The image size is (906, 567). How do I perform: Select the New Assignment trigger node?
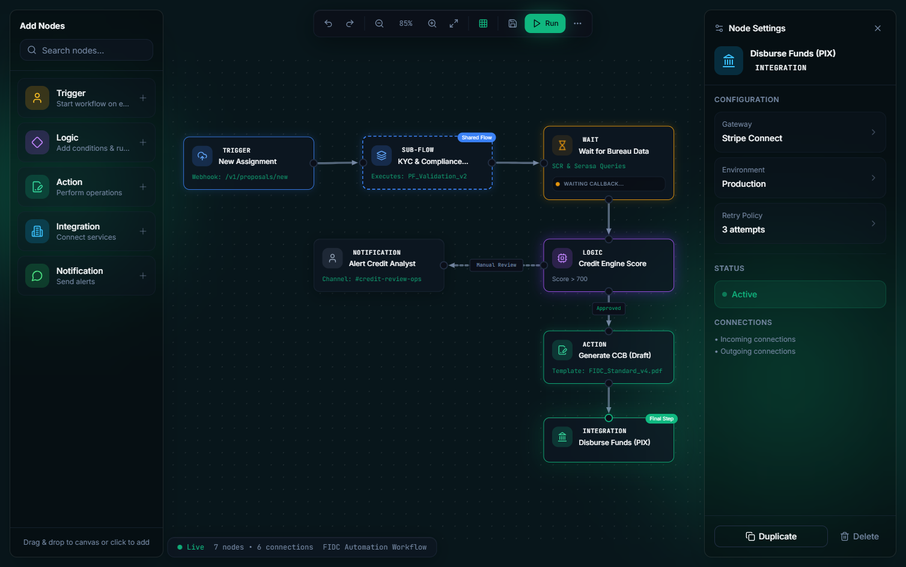249,163
